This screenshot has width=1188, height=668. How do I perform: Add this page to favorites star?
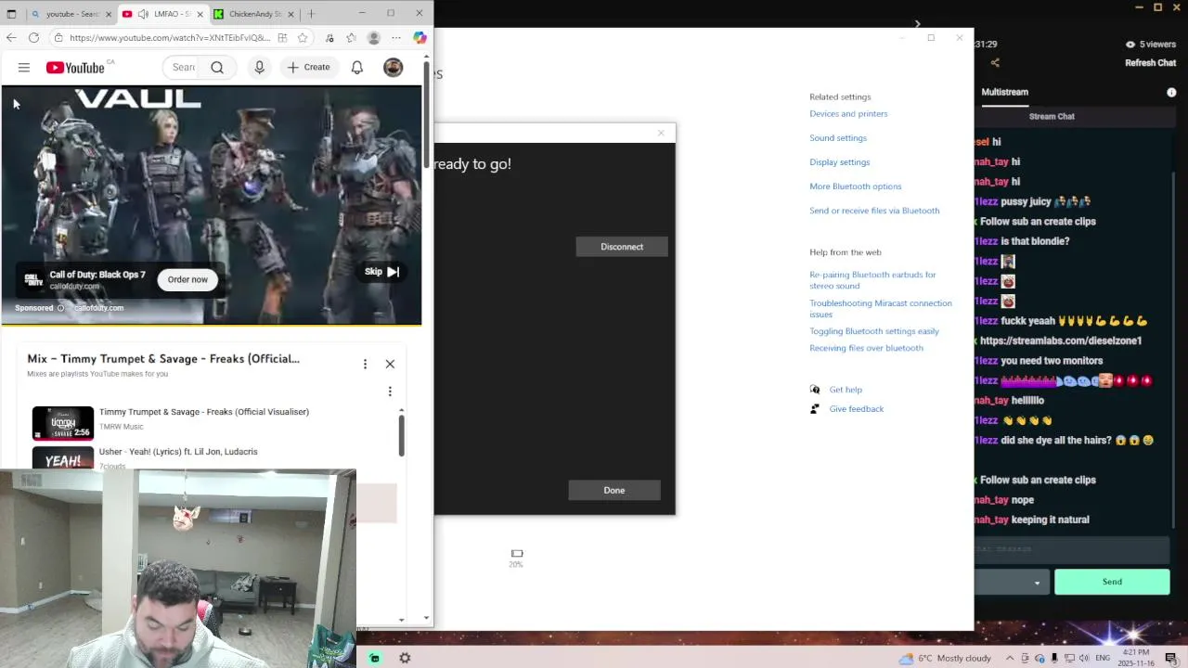tap(303, 38)
